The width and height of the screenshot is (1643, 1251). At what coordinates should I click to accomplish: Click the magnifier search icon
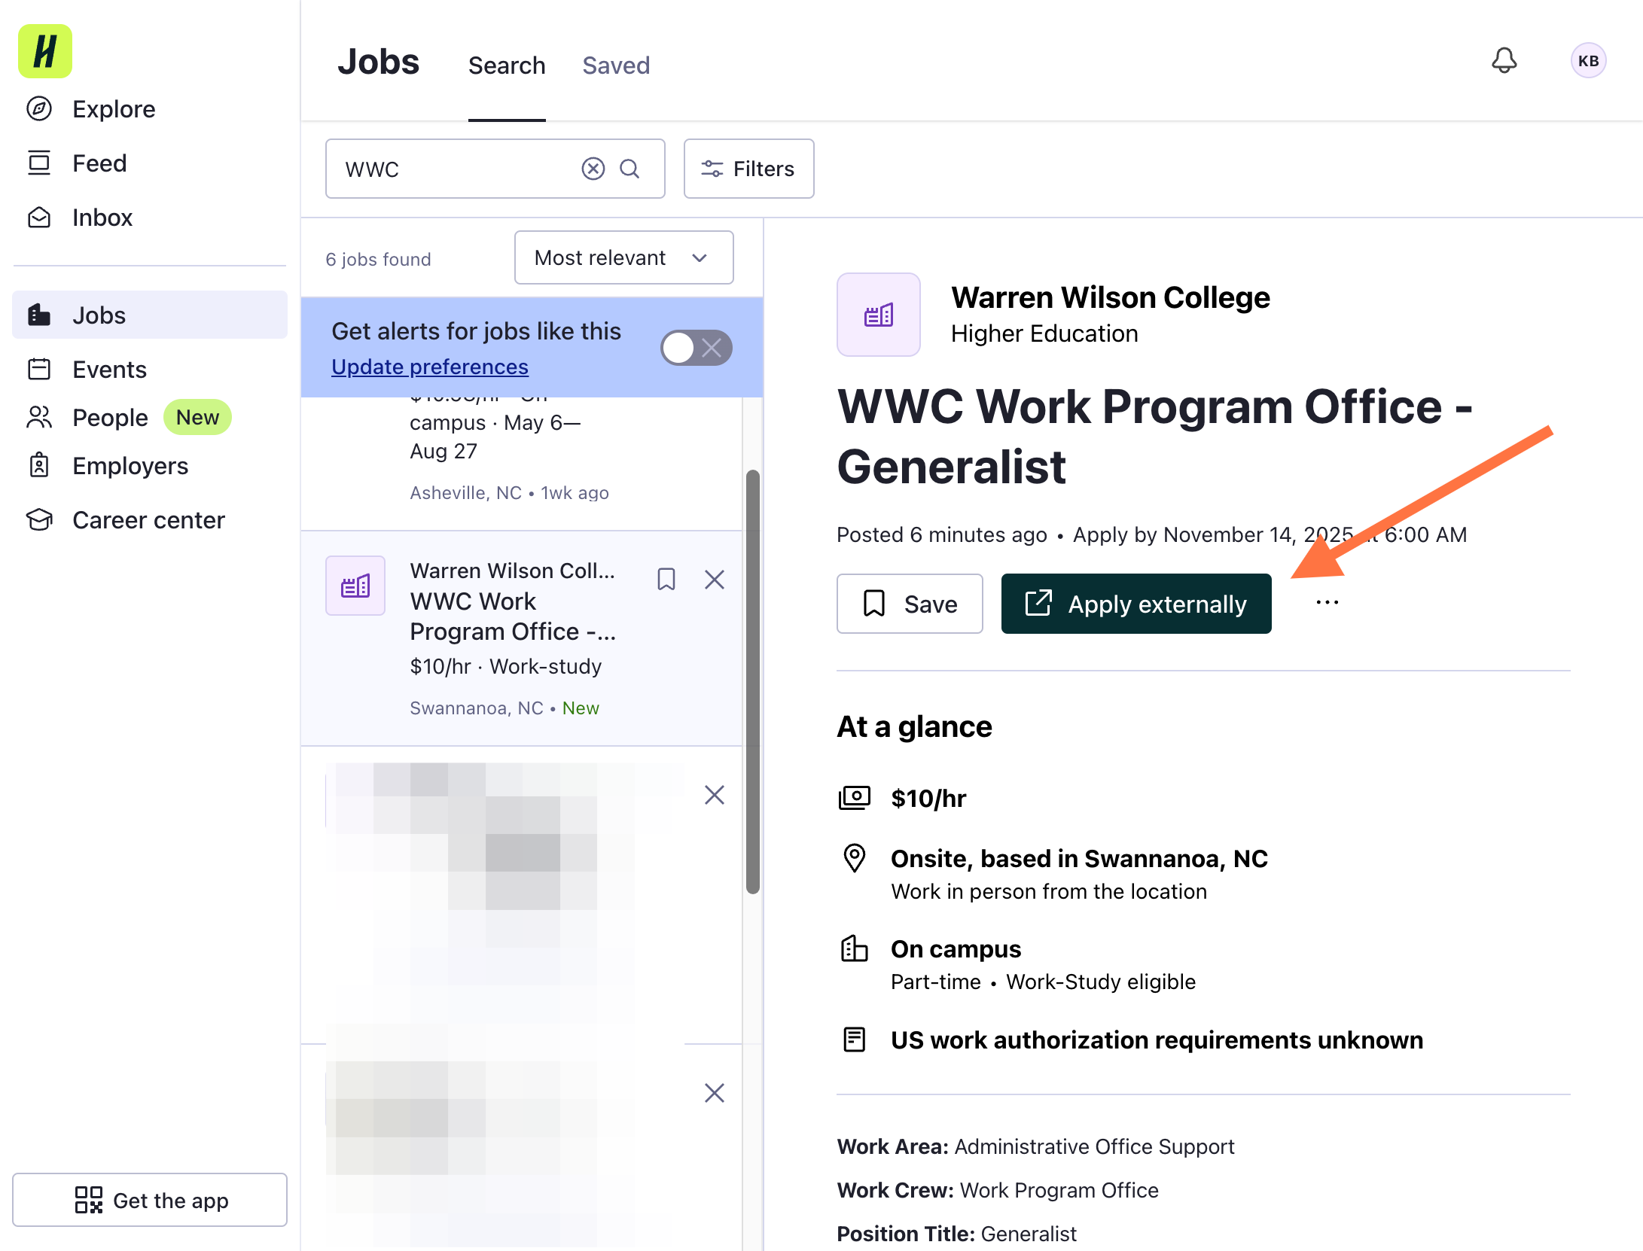point(629,169)
